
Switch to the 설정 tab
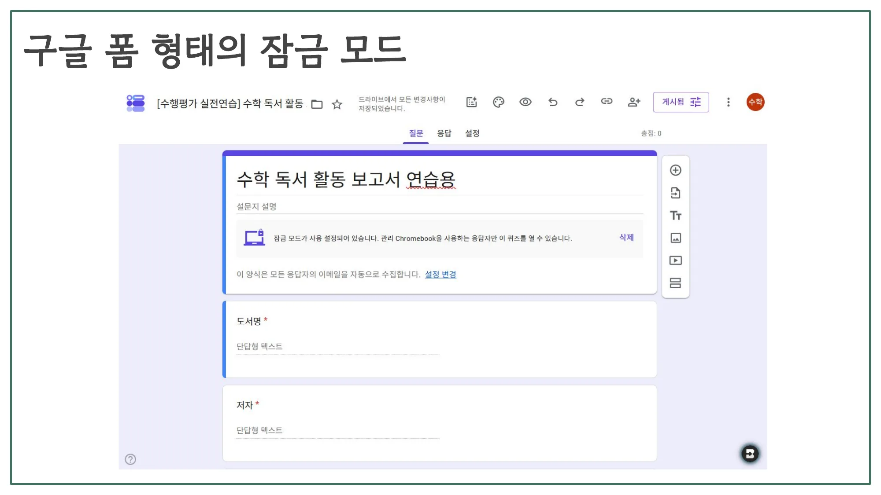pyautogui.click(x=472, y=133)
